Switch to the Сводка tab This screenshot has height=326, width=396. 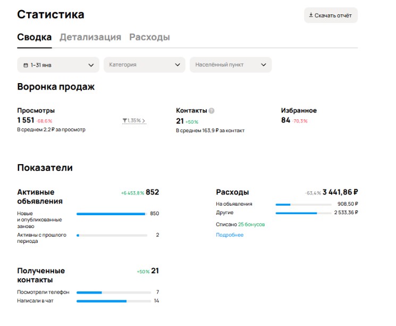tap(35, 37)
